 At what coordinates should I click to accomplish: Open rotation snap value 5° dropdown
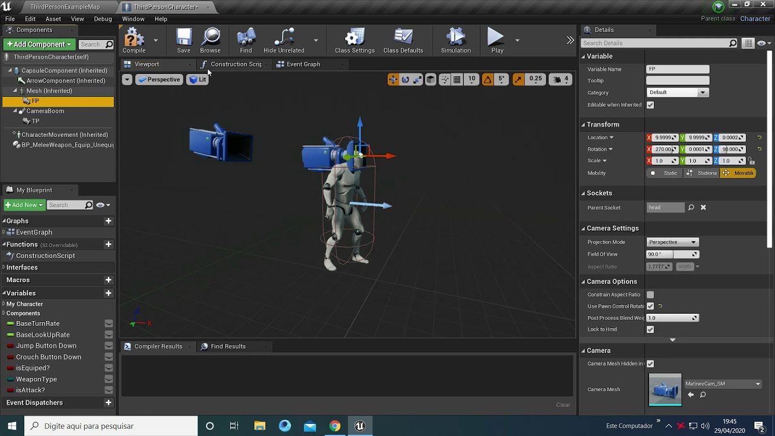(501, 79)
